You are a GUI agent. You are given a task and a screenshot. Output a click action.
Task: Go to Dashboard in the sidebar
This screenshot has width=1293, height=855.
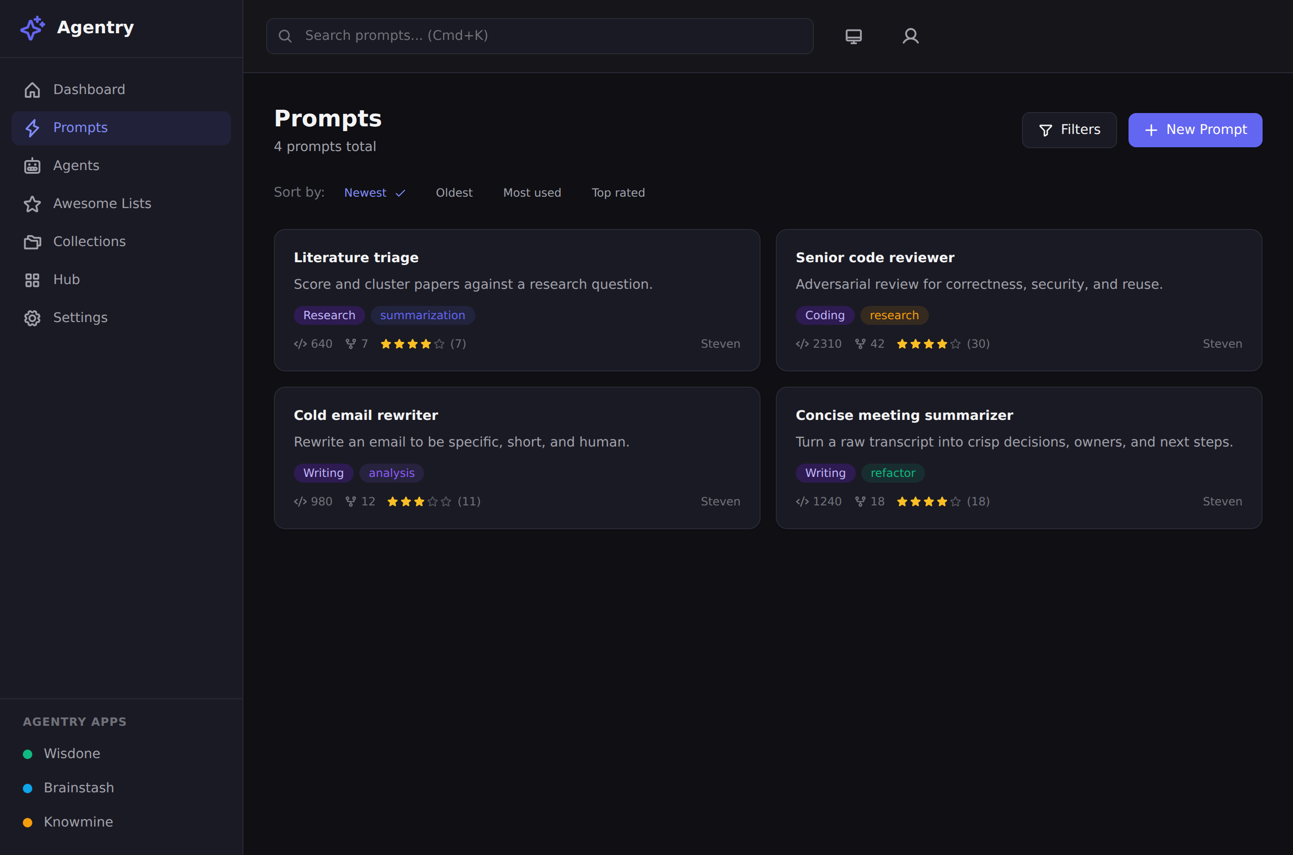pyautogui.click(x=121, y=90)
